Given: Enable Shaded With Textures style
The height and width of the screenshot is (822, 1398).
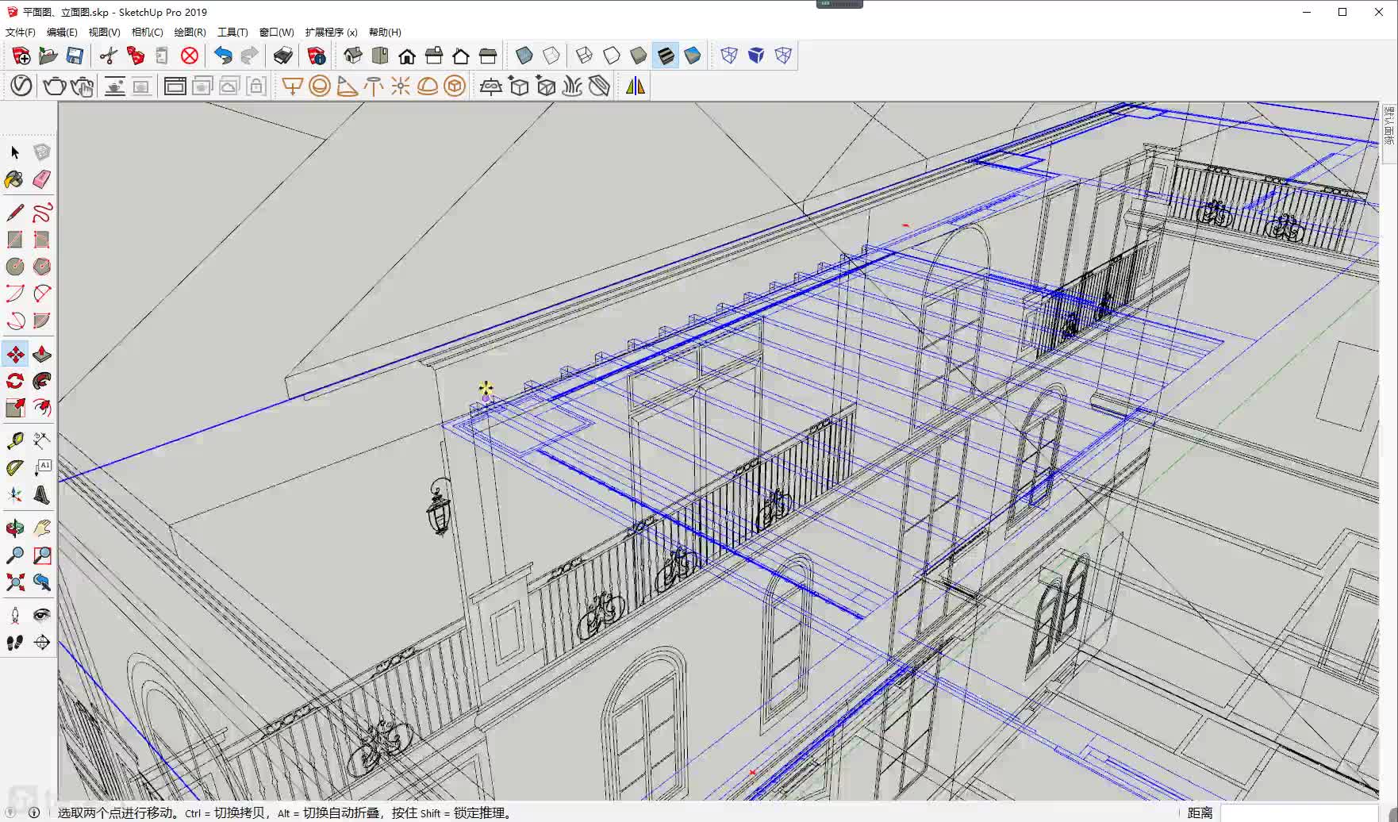Looking at the screenshot, I should point(666,56).
